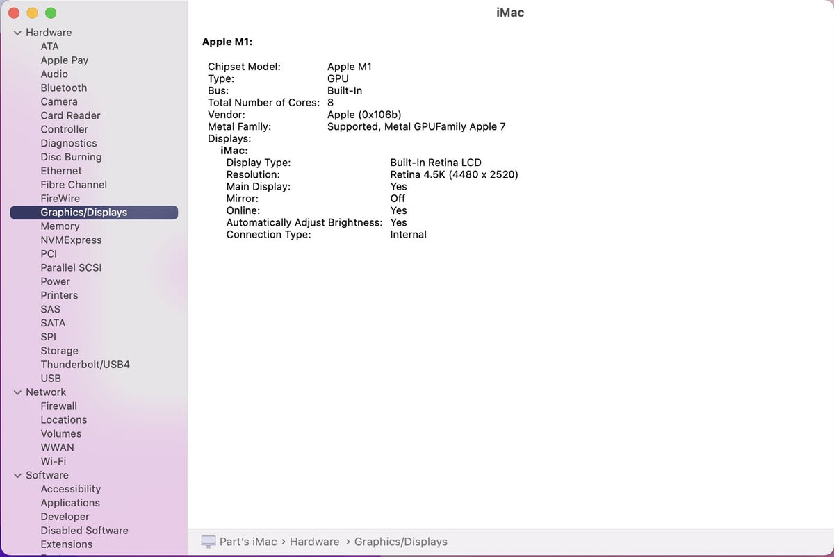The image size is (834, 557).
Task: Select Bluetooth in the Hardware list
Action: (x=63, y=88)
